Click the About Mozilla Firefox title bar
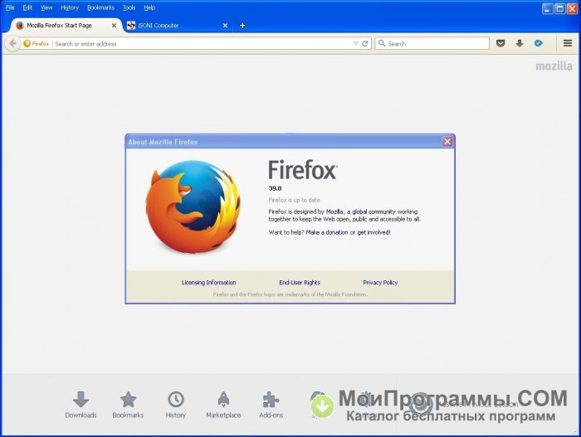Screen dimensions: 581x437 coord(284,142)
